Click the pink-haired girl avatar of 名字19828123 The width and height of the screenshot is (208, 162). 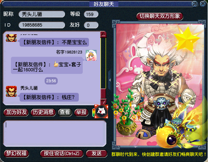point(91,55)
